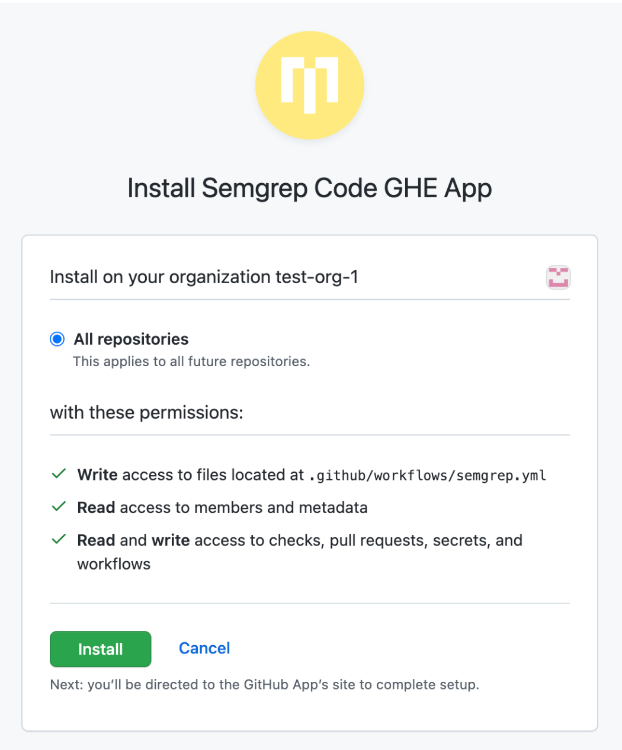Click the All repositories bold label
The image size is (622, 750).
pyautogui.click(x=130, y=339)
